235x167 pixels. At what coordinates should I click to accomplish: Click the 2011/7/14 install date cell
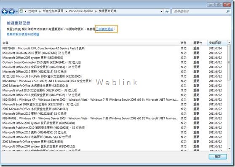(215, 48)
